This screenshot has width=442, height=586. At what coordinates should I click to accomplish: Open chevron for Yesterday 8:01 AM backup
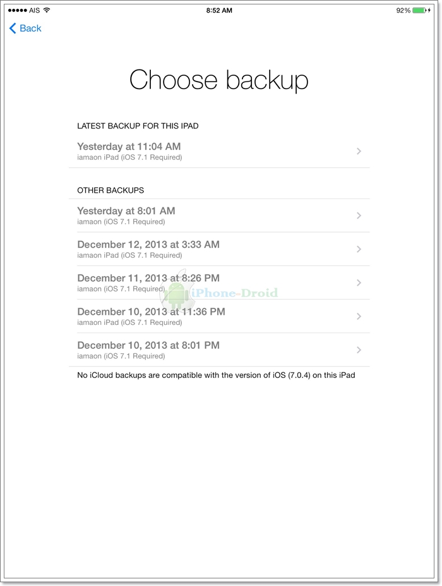(x=359, y=216)
